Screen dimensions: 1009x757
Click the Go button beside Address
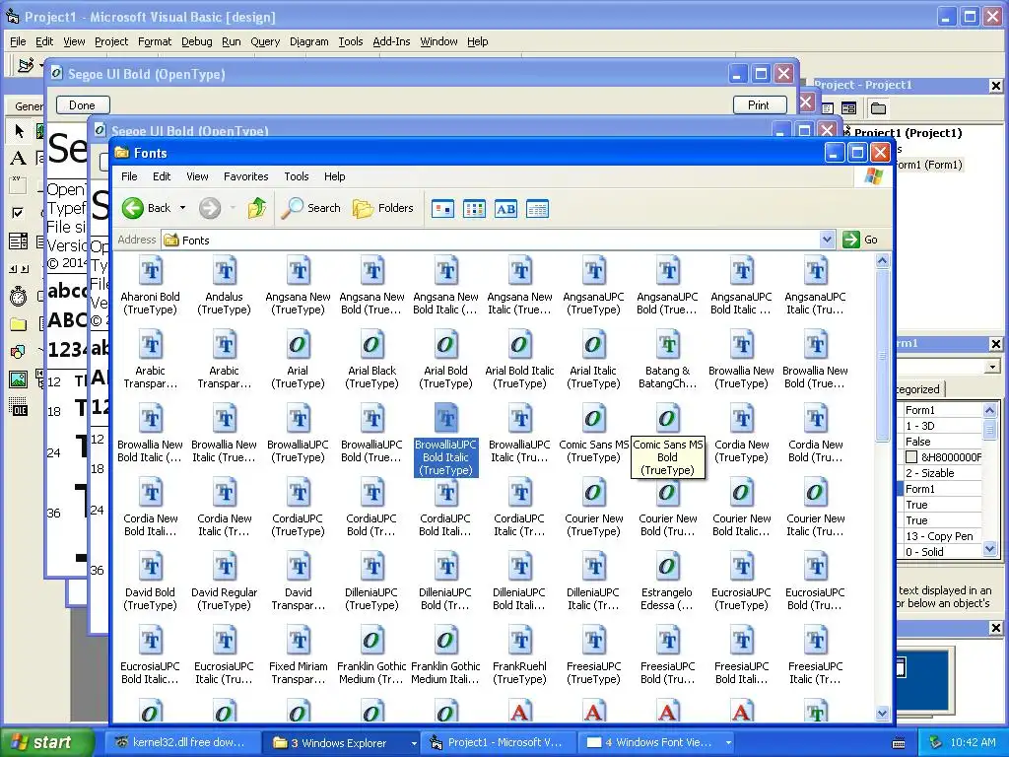[x=860, y=241]
